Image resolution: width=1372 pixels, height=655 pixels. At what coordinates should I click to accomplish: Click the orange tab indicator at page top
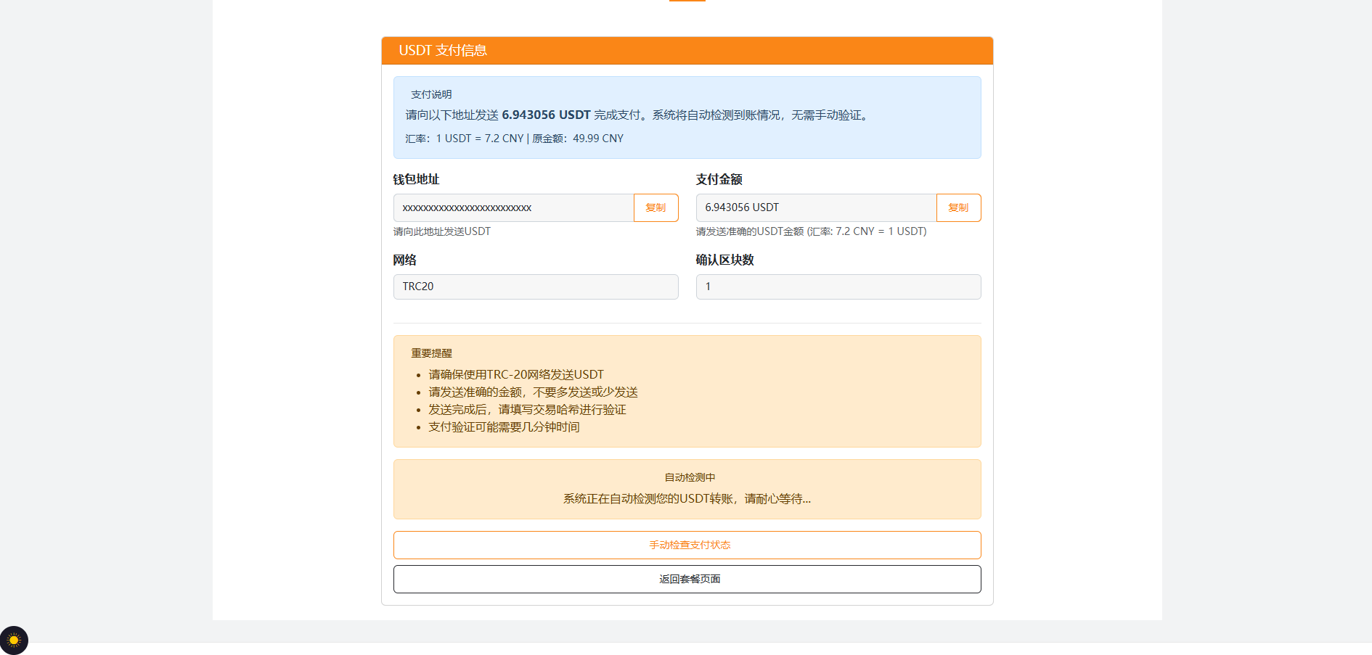[x=687, y=1]
